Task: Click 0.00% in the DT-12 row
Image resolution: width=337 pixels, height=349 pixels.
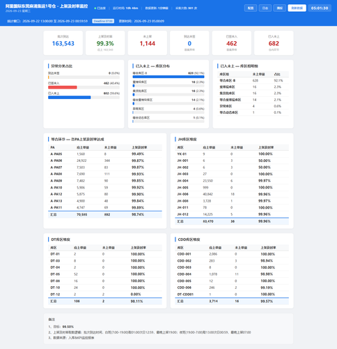Action: (x=136, y=295)
